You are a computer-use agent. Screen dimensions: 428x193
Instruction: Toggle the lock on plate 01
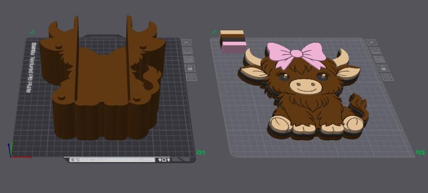(190, 68)
